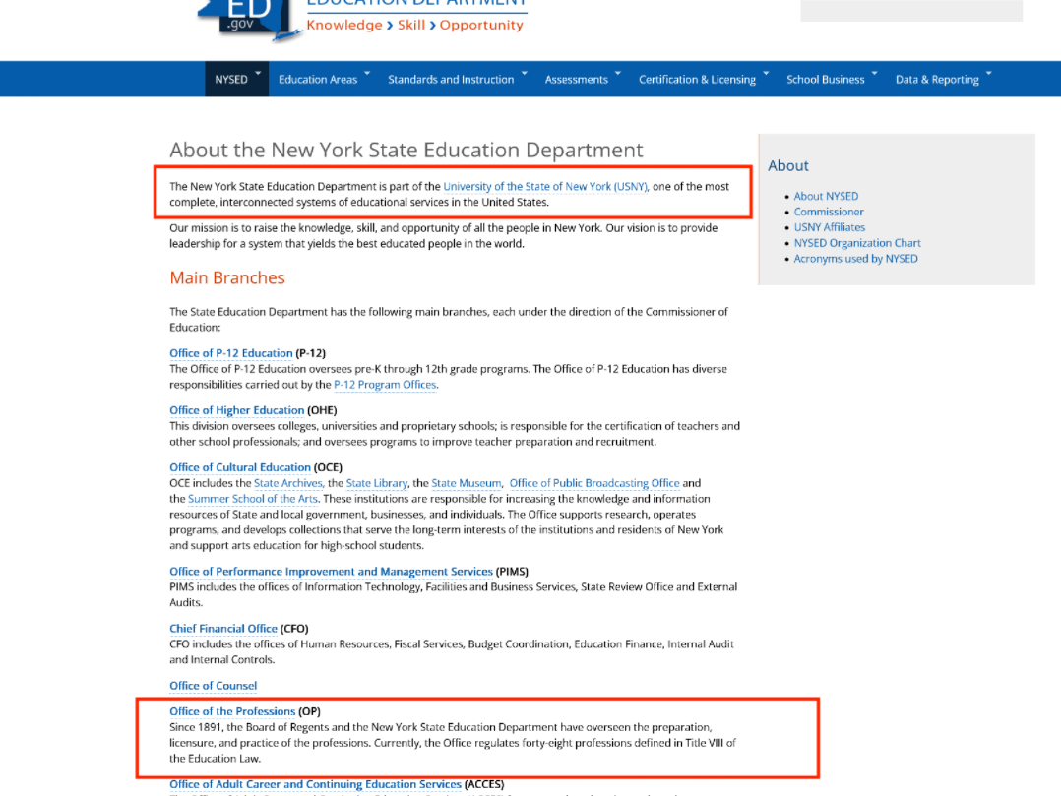The width and height of the screenshot is (1061, 796).
Task: Visit the Office of Higher Education link
Action: pos(237,410)
